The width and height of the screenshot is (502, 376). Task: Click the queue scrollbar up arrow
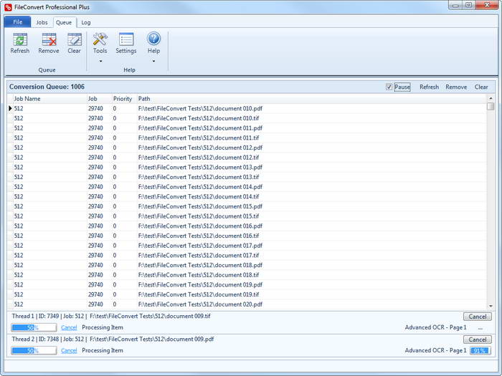[491, 98]
